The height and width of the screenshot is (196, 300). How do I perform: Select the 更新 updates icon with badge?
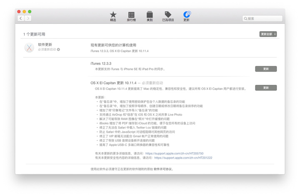(186, 15)
